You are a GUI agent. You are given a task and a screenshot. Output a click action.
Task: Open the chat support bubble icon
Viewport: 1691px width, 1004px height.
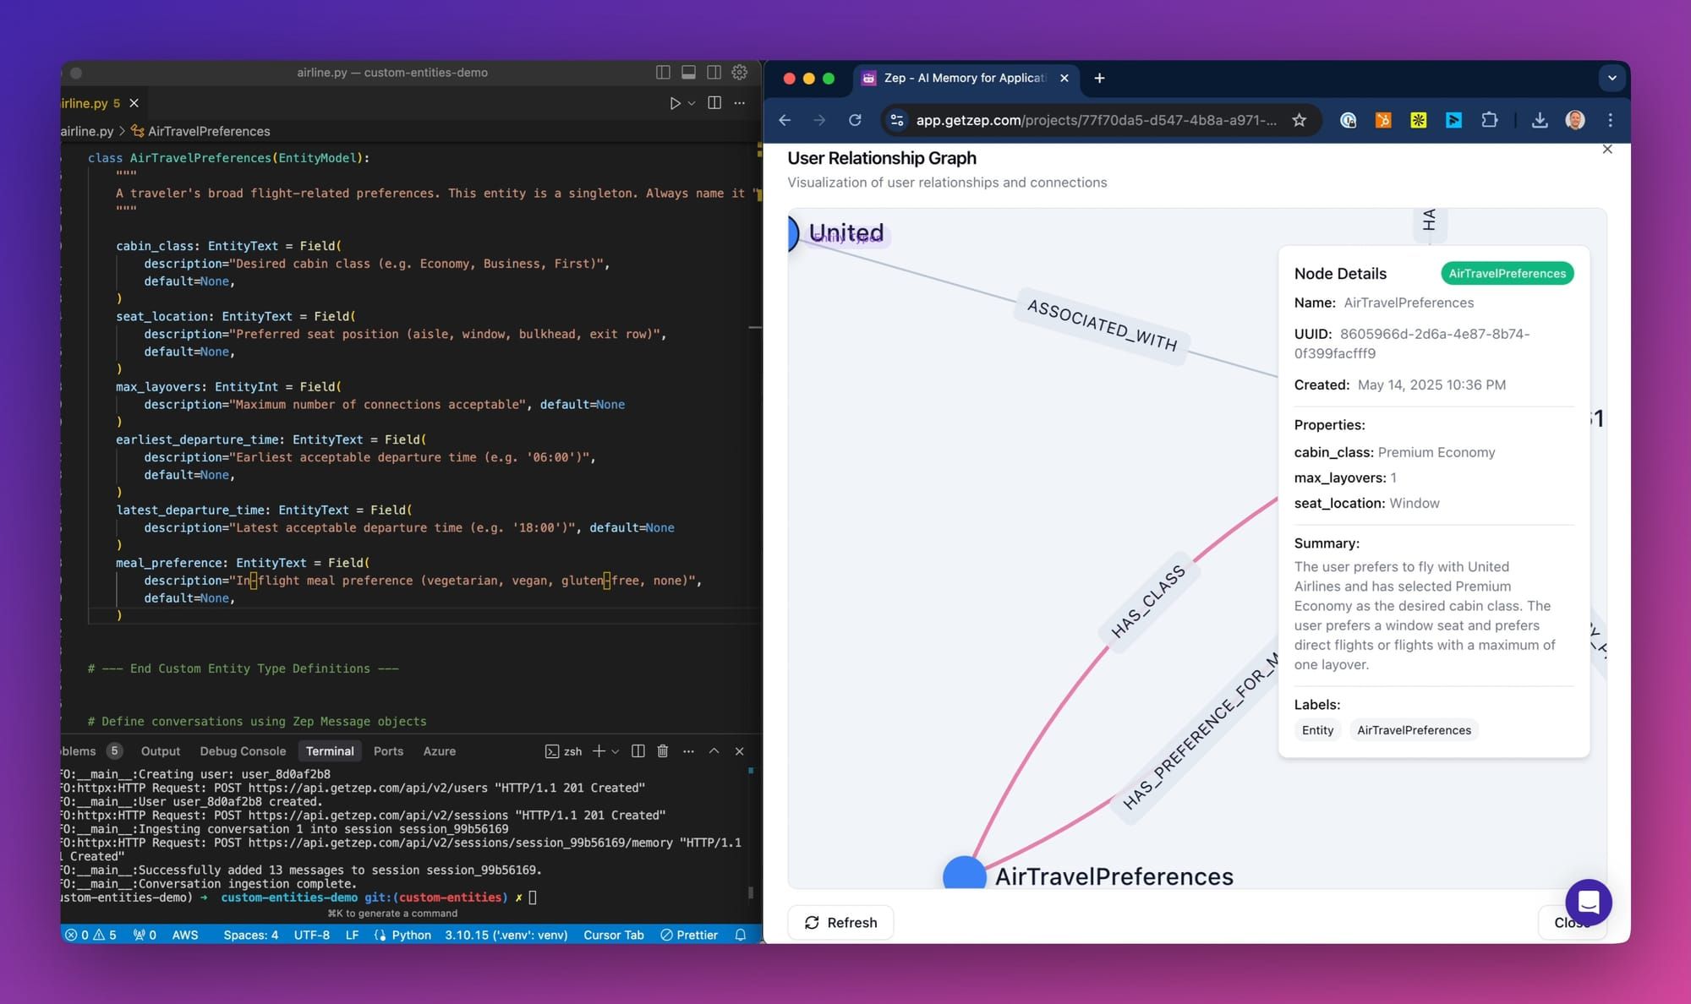(1588, 902)
